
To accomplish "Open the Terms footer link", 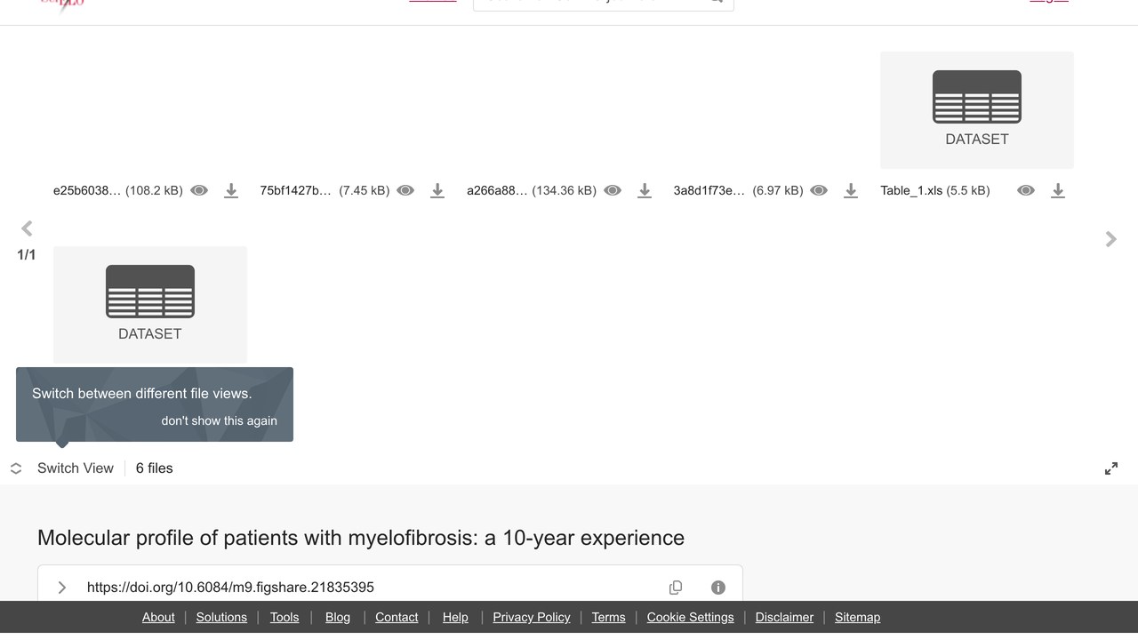I will pos(609,617).
